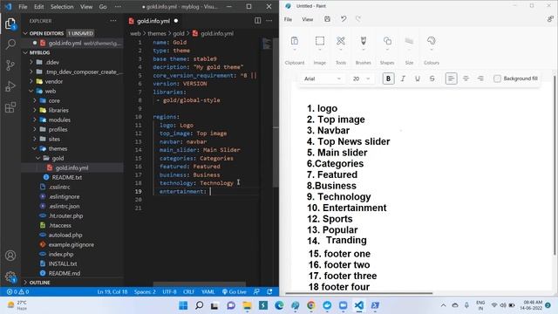Image resolution: width=558 pixels, height=314 pixels.
Task: Open the VS Code Edit menu
Action: (x=38, y=7)
